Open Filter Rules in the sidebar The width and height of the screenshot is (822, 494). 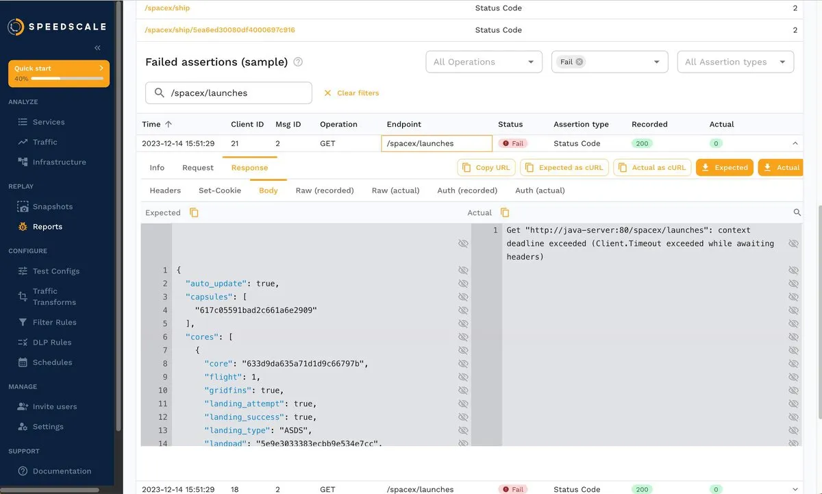tap(54, 322)
